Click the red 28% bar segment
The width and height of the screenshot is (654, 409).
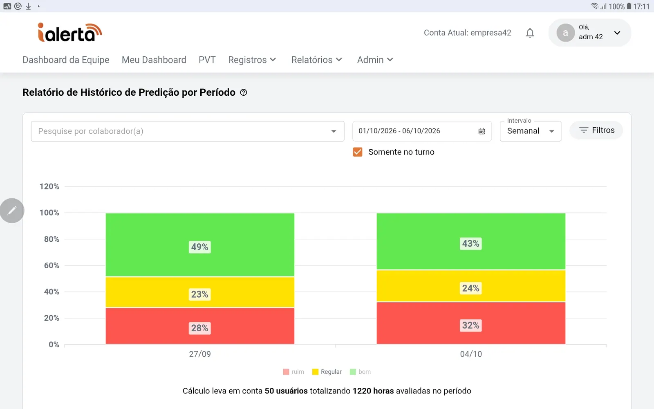tap(200, 326)
